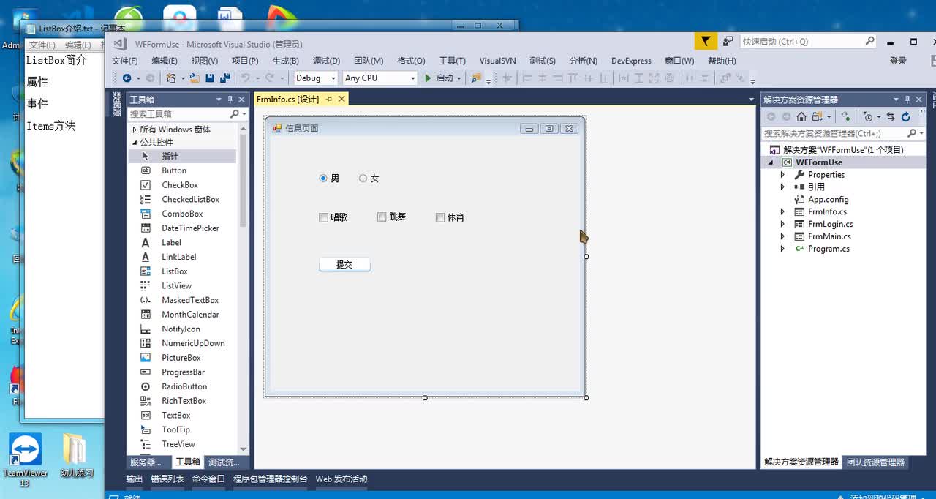936x499 pixels.
Task: Pick DateTimePicker from the toolbox
Action: [190, 228]
